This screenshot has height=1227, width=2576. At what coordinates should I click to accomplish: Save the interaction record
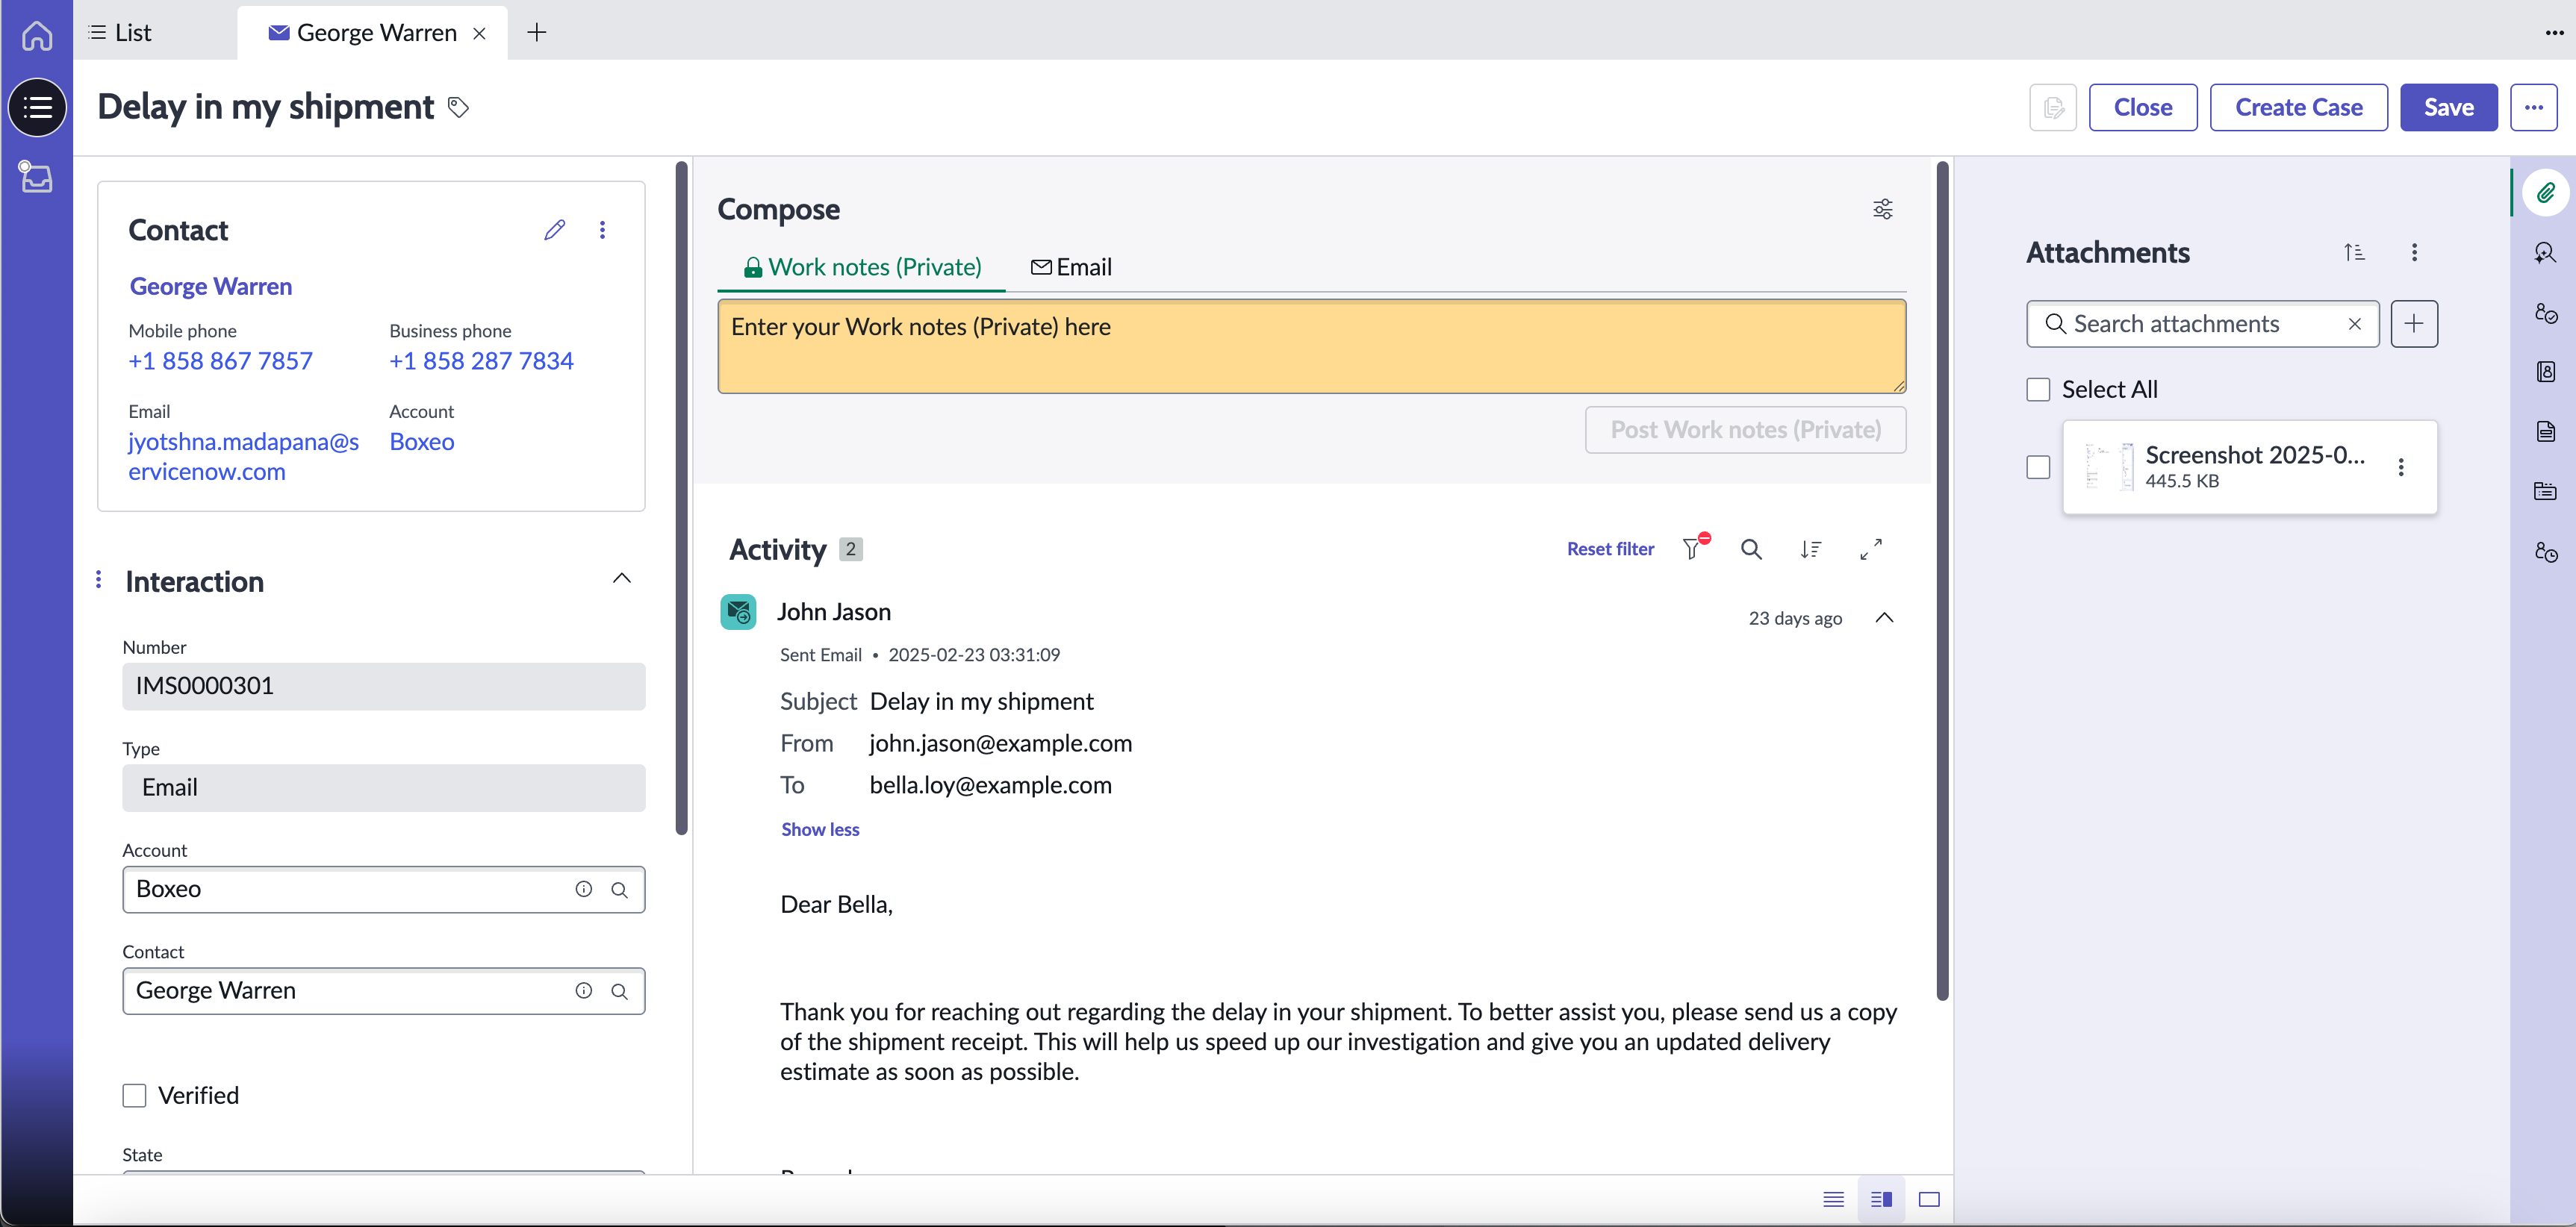[x=2449, y=107]
